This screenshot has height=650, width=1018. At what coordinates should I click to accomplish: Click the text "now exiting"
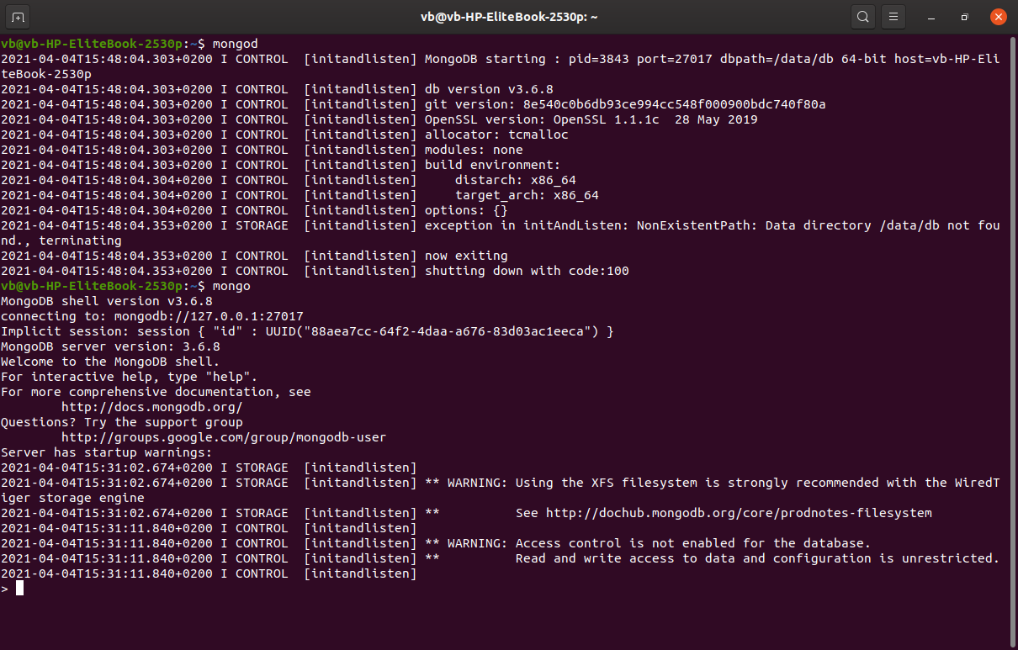pyautogui.click(x=466, y=256)
